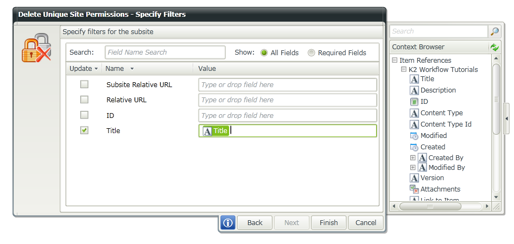Click the ID field number icon

click(x=414, y=102)
